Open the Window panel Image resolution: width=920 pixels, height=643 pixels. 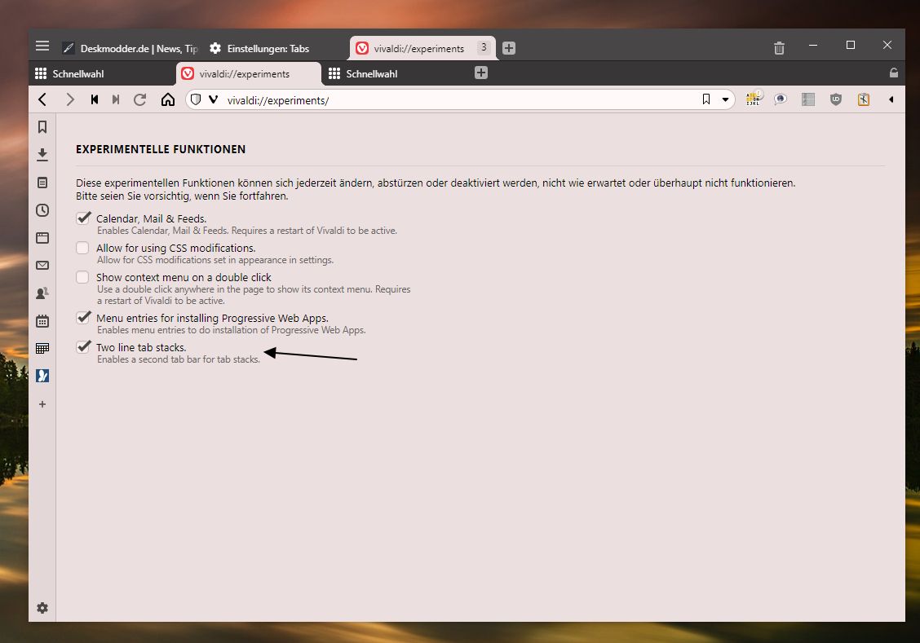pyautogui.click(x=42, y=237)
